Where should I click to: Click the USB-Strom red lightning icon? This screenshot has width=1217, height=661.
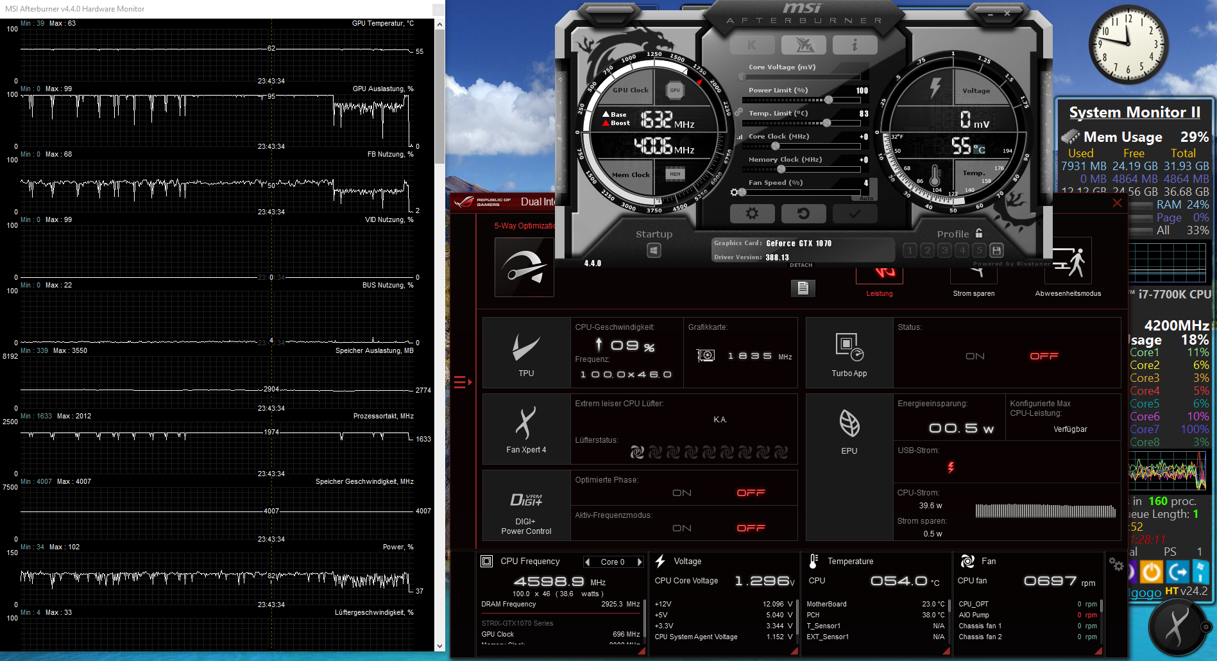click(951, 467)
